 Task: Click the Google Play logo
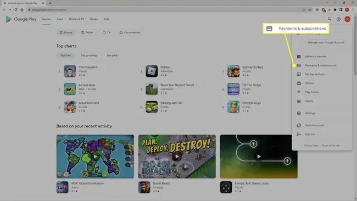click(21, 19)
